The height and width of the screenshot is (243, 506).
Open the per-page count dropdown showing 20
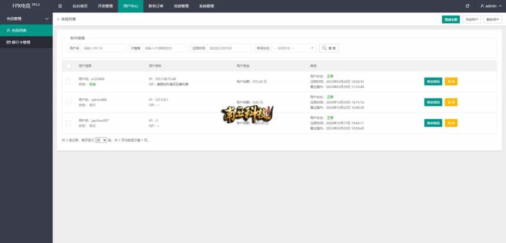pyautogui.click(x=101, y=140)
